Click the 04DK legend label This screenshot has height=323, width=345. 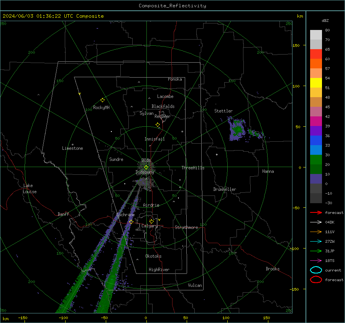point(330,222)
